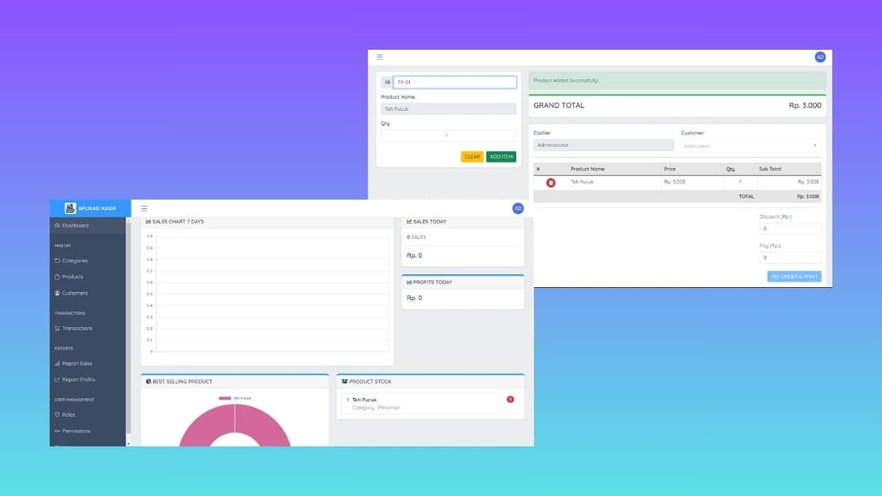Image resolution: width=882 pixels, height=496 pixels.
Task: Click the Cashier field showing Administrator
Action: point(604,145)
